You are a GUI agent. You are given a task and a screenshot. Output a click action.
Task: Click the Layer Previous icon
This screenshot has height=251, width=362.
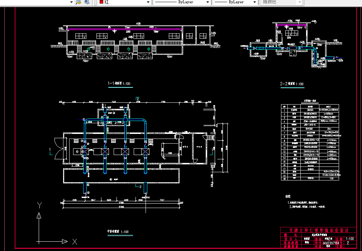click(x=78, y=2)
